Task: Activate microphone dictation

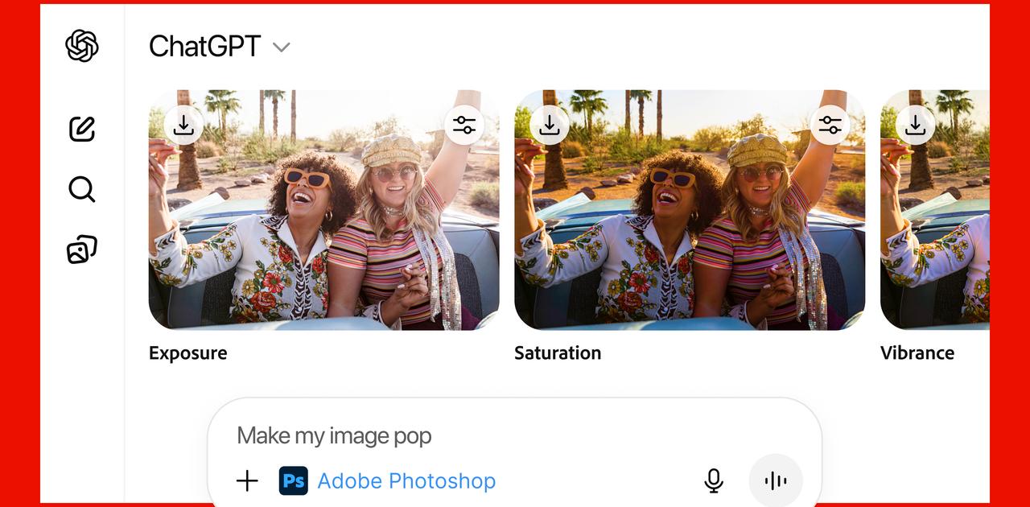Action: point(713,481)
